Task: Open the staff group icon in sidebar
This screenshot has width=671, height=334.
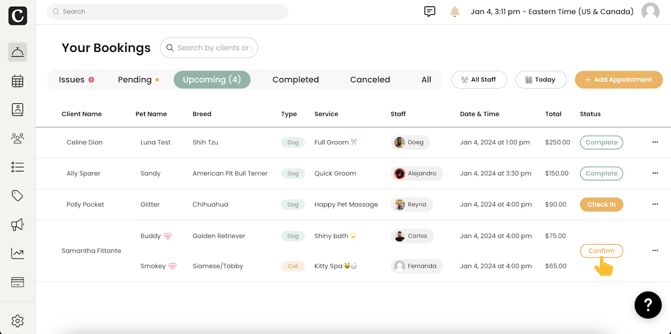Action: 17,138
